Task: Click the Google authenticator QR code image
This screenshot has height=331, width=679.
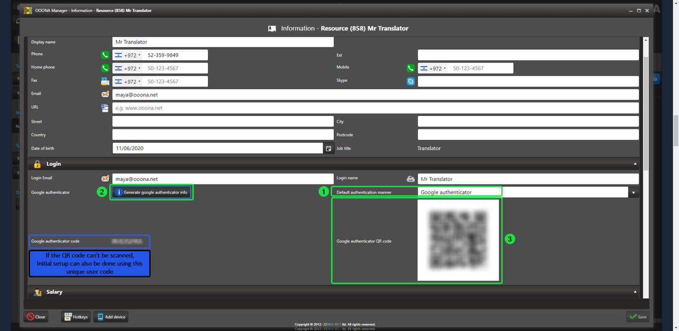Action: [x=458, y=240]
